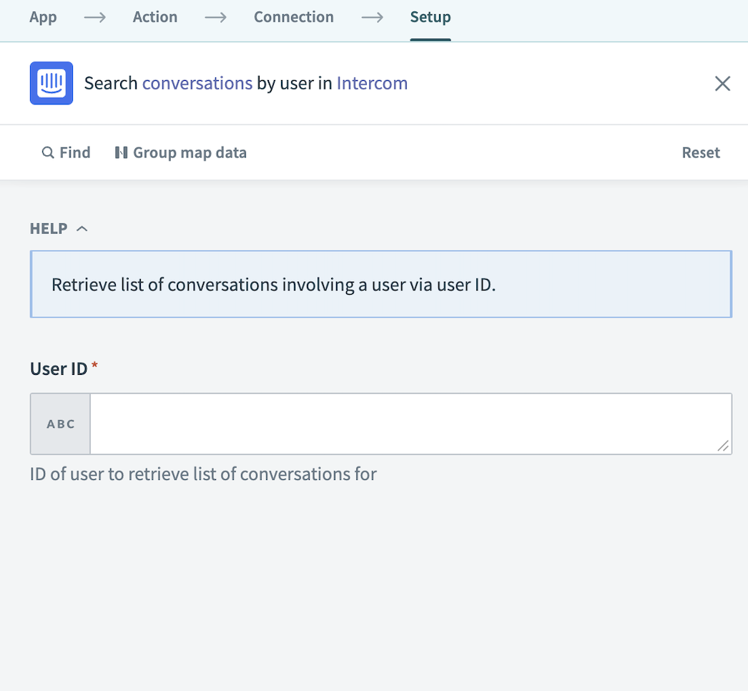Click the arrow between App and Action
The width and height of the screenshot is (748, 691).
tap(94, 16)
